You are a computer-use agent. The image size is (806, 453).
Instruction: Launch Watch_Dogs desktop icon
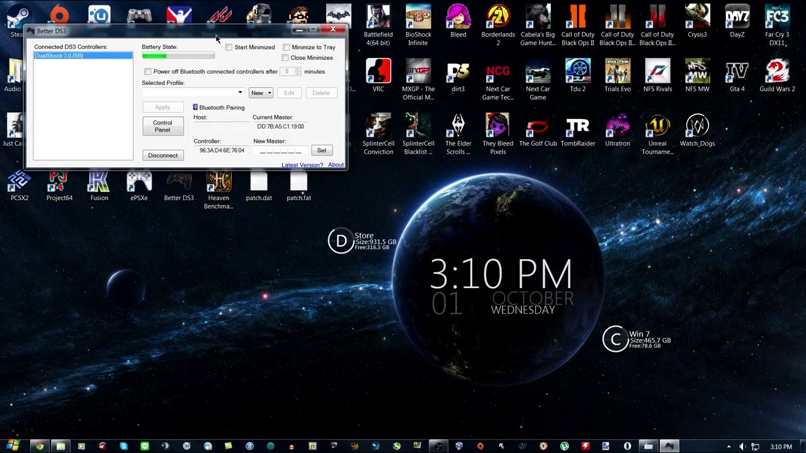coord(697,131)
